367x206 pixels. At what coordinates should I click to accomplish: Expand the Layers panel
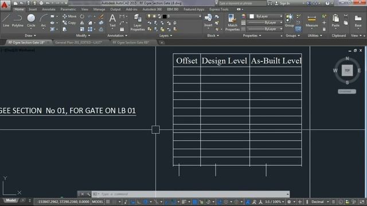[x=166, y=35]
